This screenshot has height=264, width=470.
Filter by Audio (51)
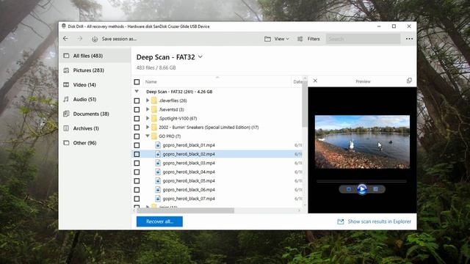pyautogui.click(x=95, y=100)
